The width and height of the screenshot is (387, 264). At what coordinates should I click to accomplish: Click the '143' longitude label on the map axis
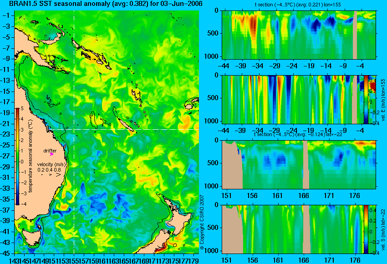pos(14,260)
